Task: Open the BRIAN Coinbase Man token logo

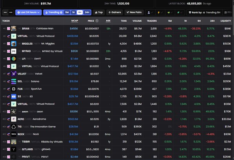Action: (13, 28)
